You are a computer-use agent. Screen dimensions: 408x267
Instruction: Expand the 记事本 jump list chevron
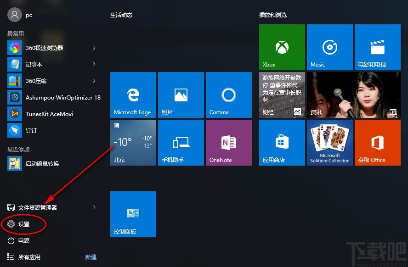point(94,64)
